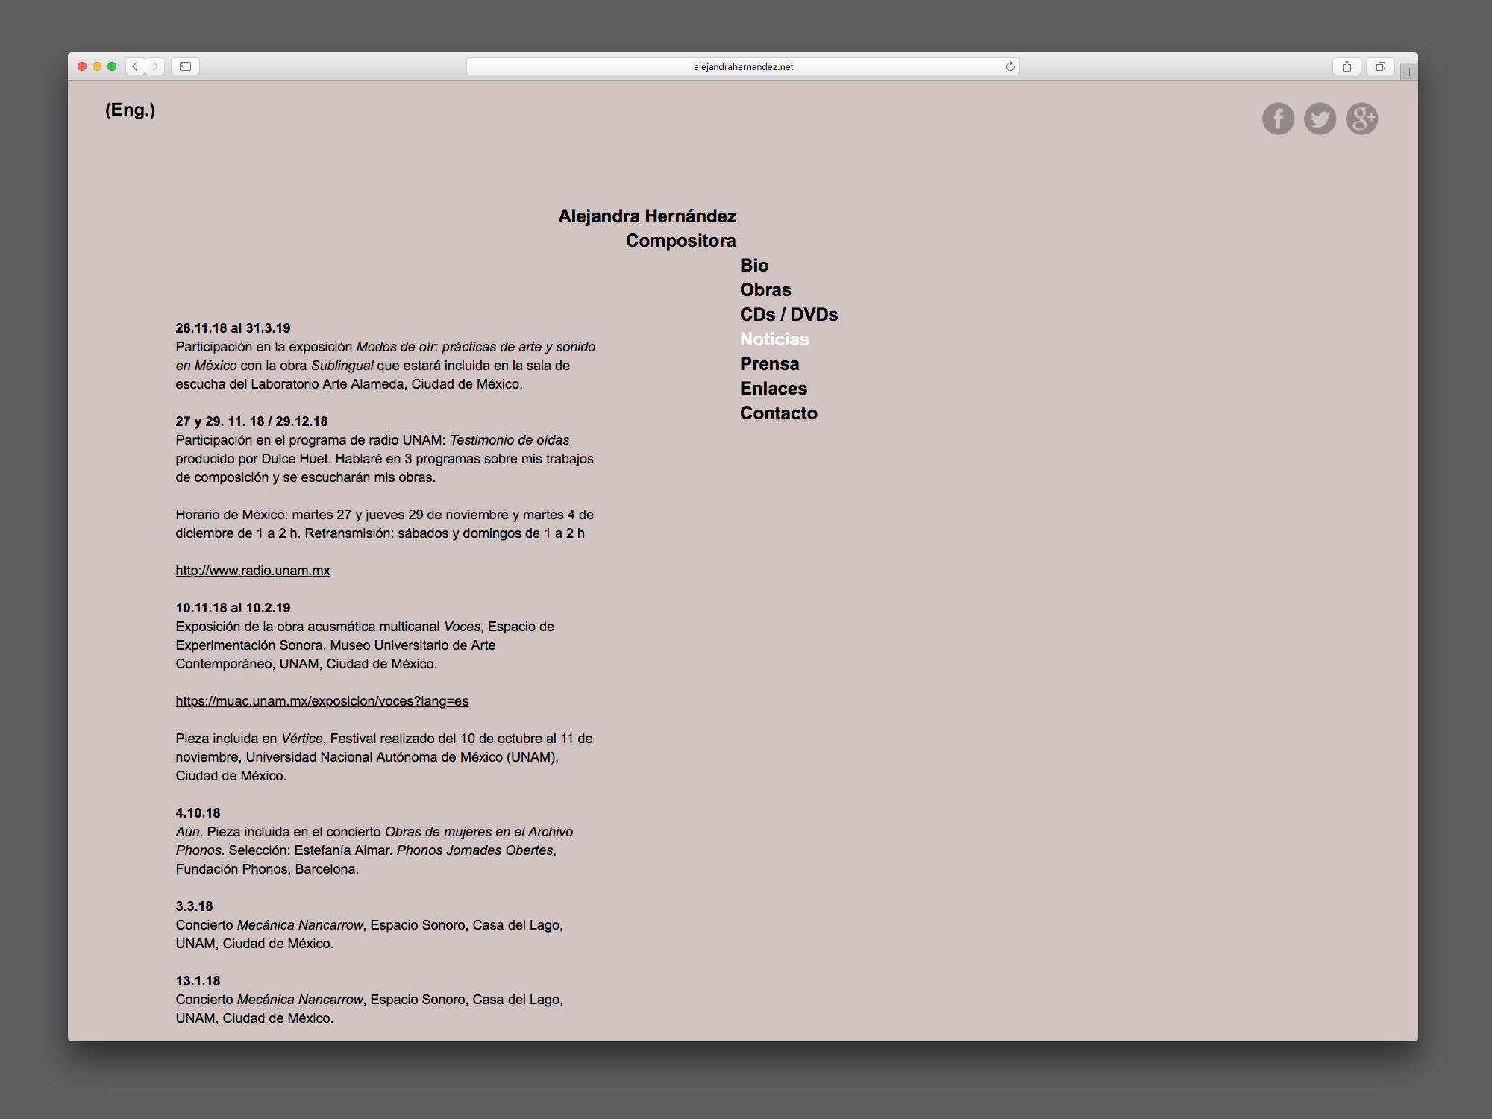Open the Prensa menu item
Viewport: 1492px width, 1119px height.
769,364
